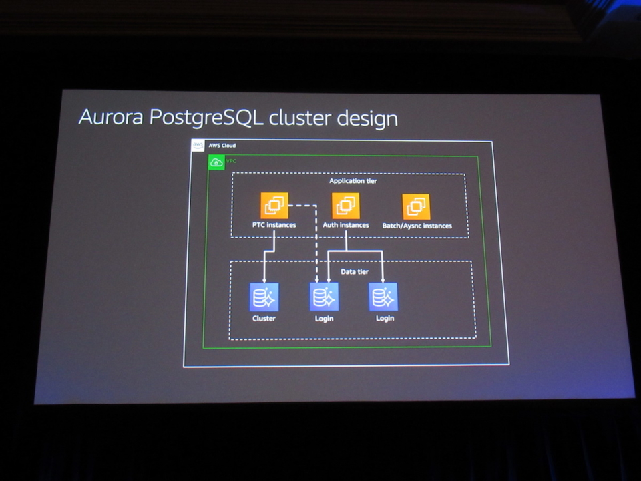Screen dimensions: 641x481
Task: Click the Cluster label text
Action: coord(264,318)
